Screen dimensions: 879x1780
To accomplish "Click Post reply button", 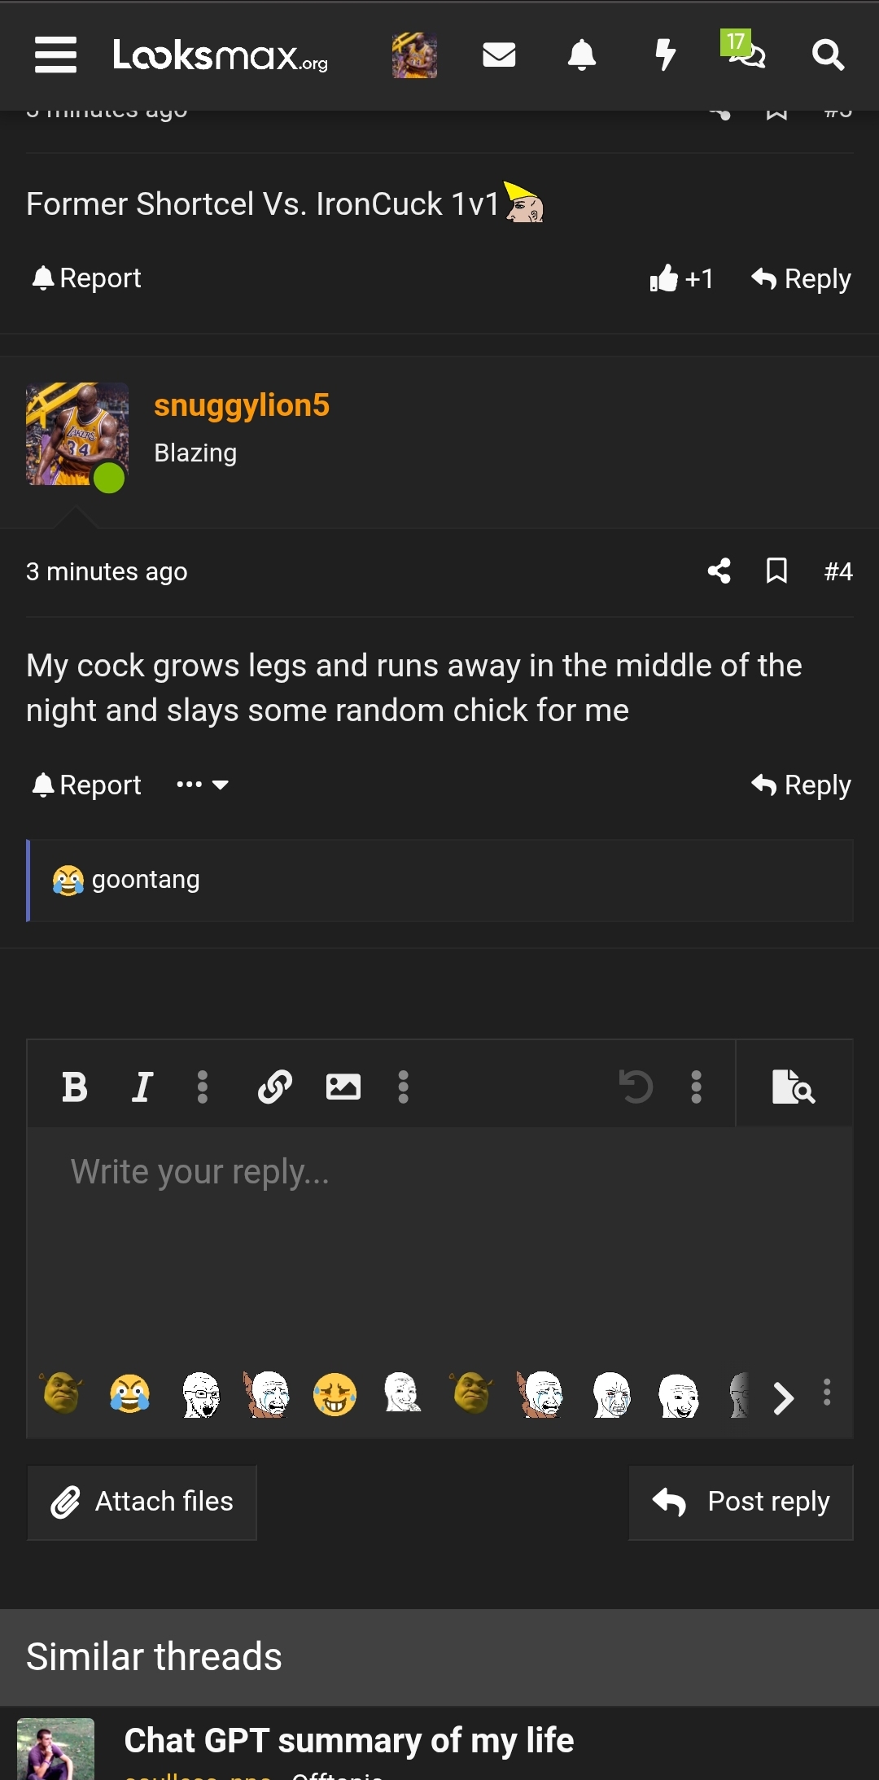I will tap(741, 1502).
